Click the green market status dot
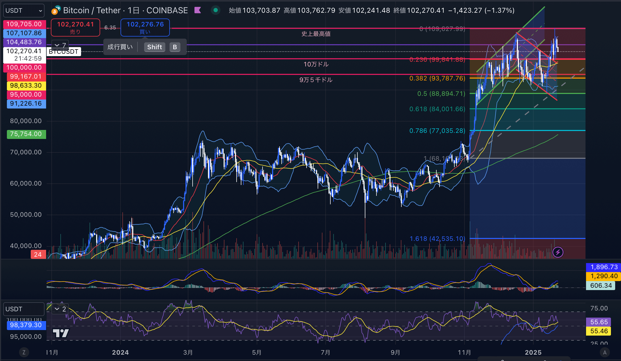 (216, 10)
